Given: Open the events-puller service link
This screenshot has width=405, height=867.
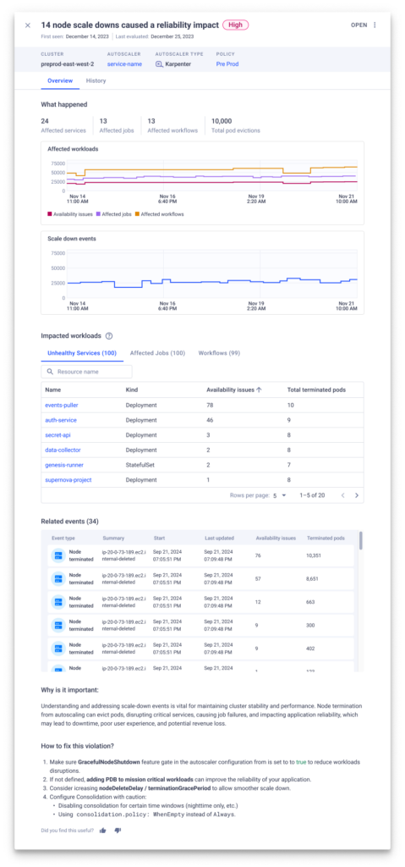Looking at the screenshot, I should tap(62, 405).
